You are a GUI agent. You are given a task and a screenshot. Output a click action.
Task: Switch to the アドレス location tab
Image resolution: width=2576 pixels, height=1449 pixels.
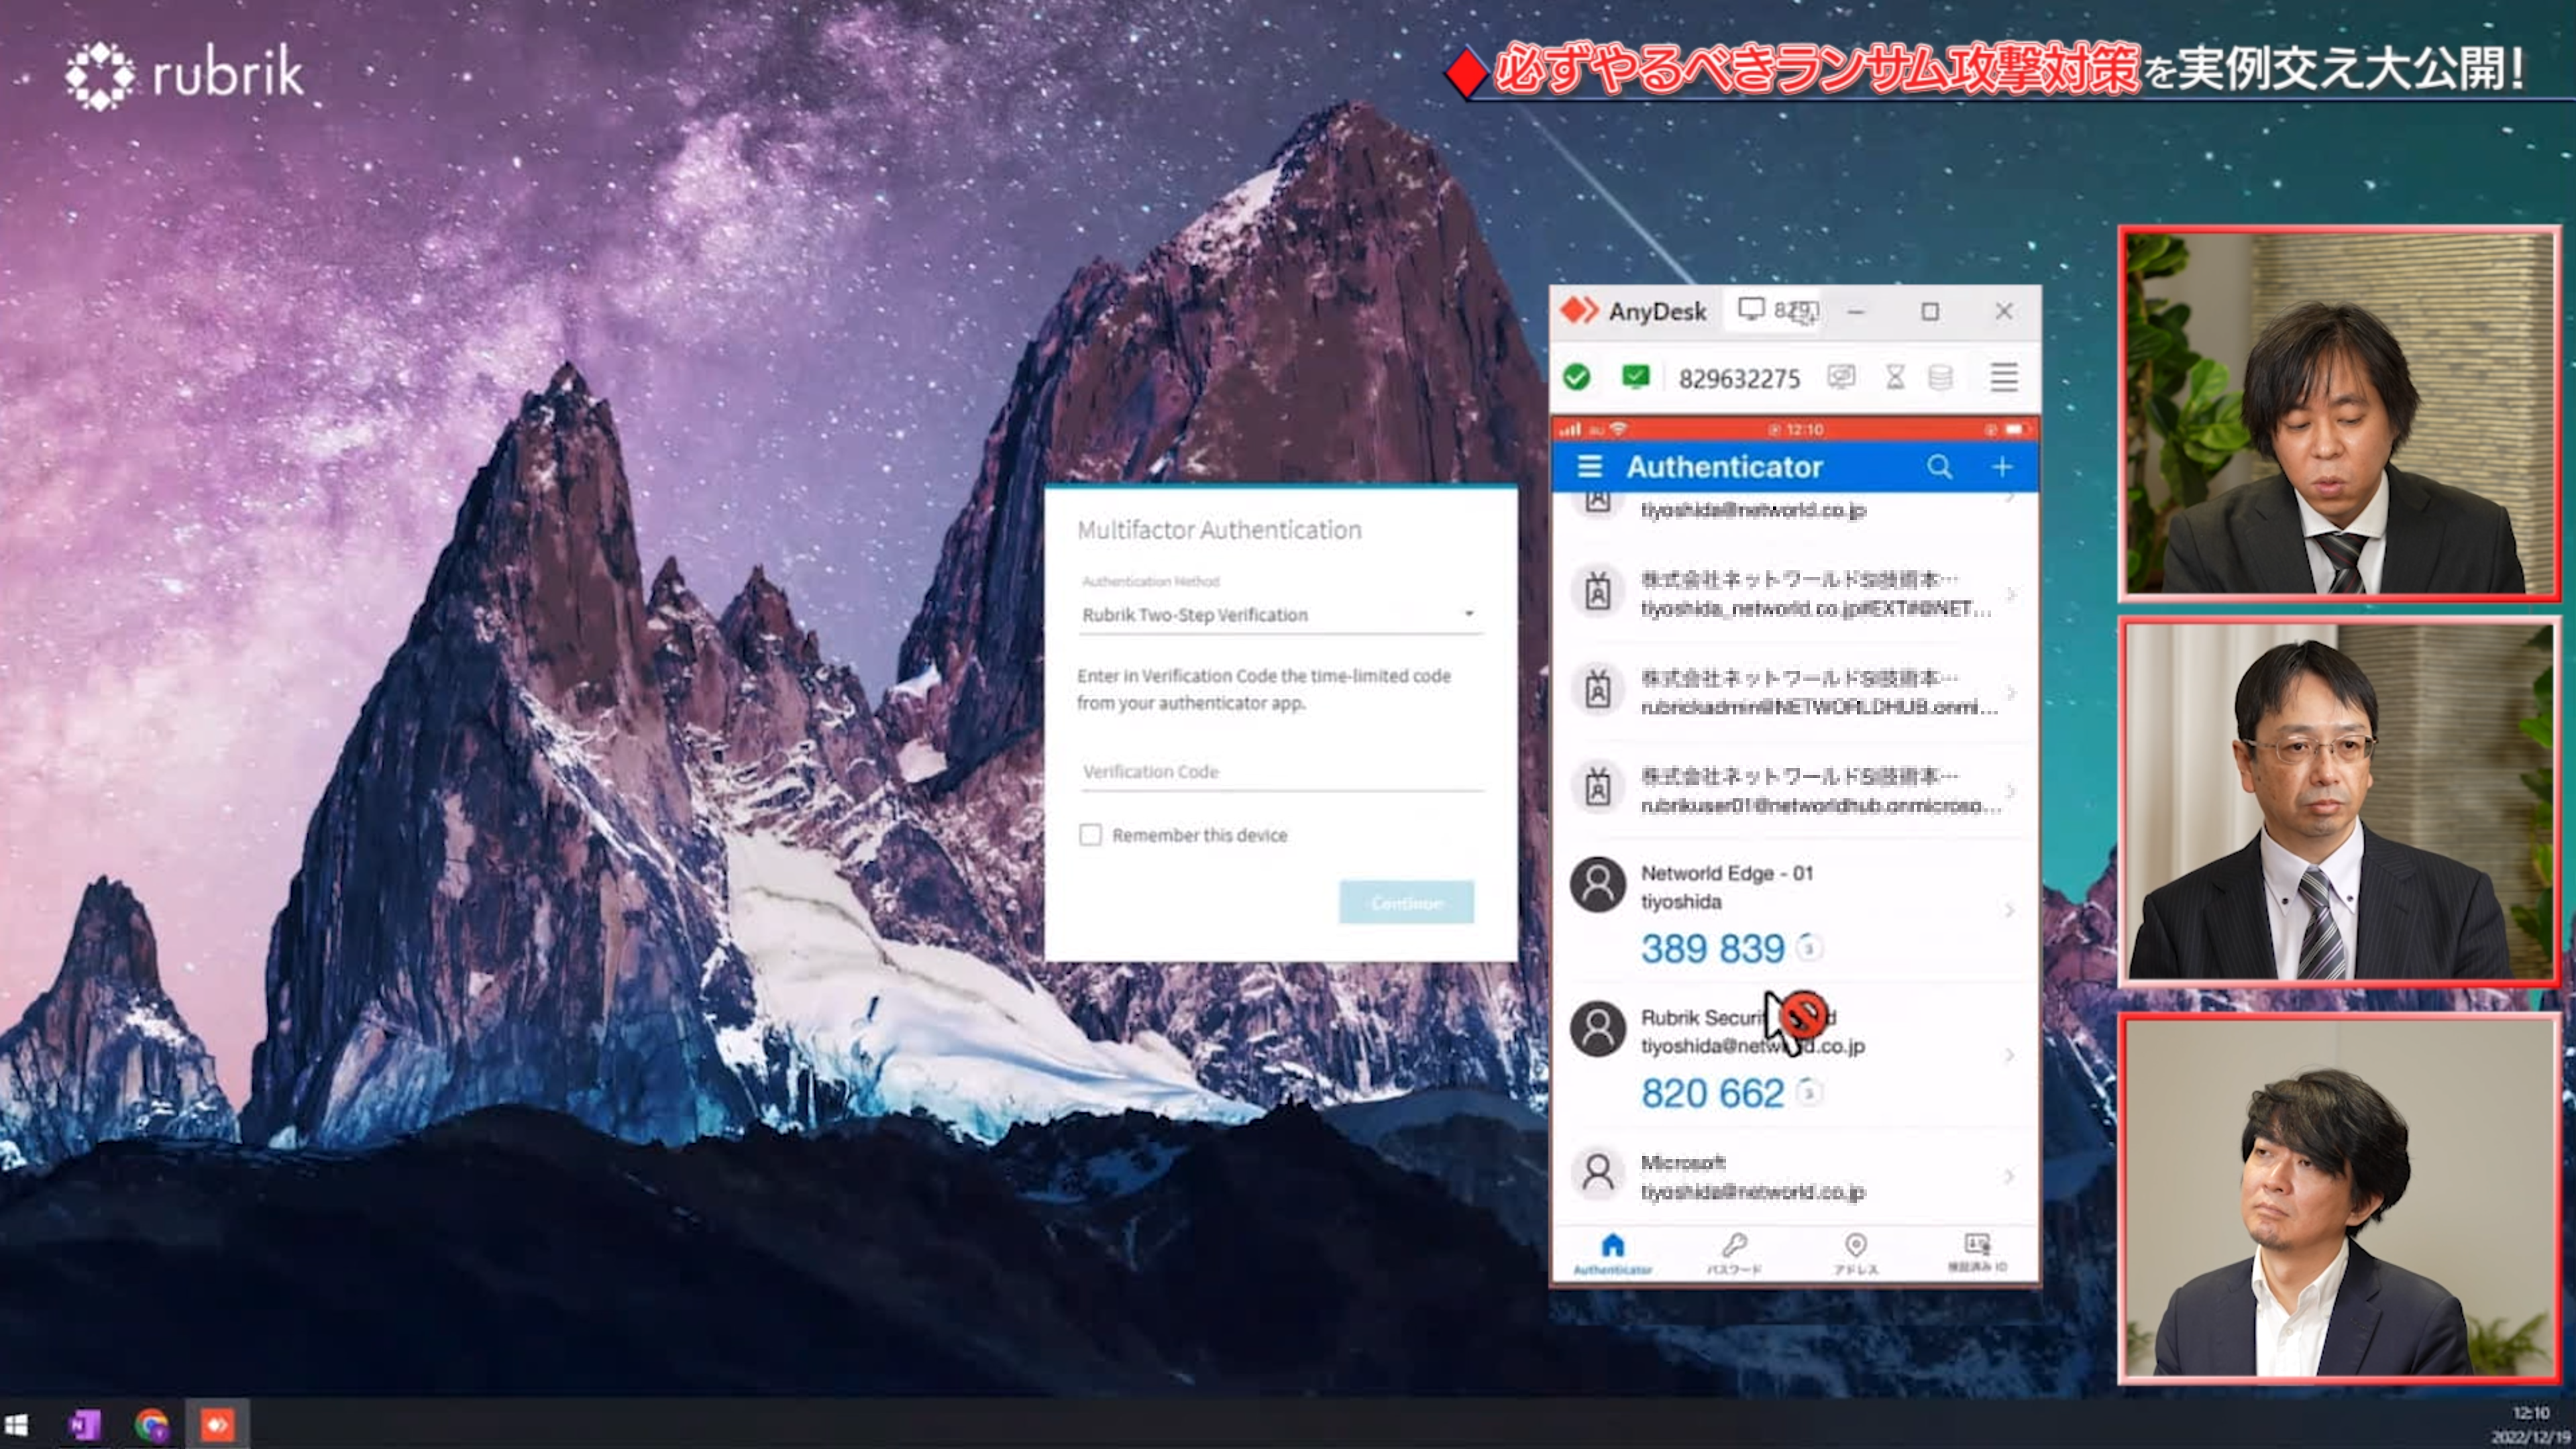1856,1253
